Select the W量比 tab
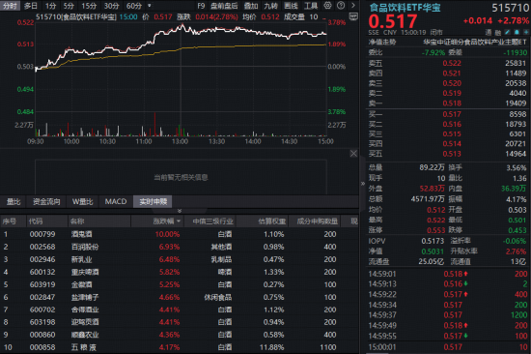Screen dimensions: 531x354 pos(82,201)
